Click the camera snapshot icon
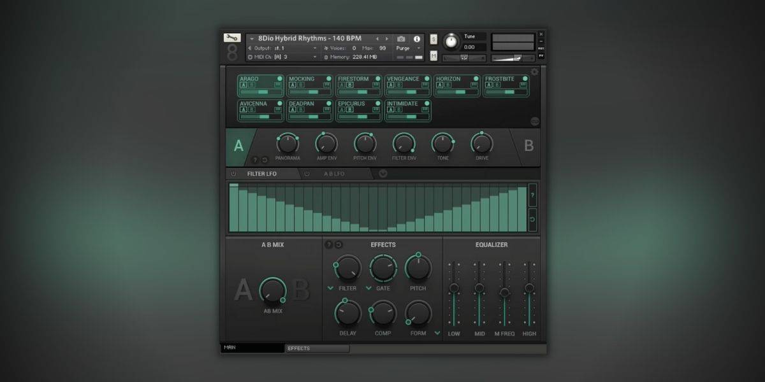 coord(401,39)
